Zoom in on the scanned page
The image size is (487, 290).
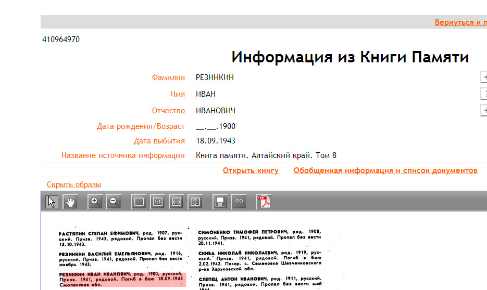tap(95, 202)
